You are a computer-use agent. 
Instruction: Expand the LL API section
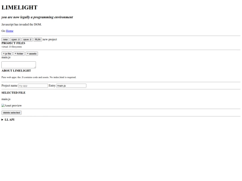coord(8,120)
